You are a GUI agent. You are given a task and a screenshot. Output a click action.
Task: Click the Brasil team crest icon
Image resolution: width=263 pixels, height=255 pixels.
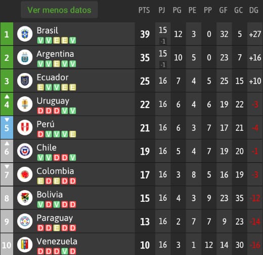[x=25, y=34]
